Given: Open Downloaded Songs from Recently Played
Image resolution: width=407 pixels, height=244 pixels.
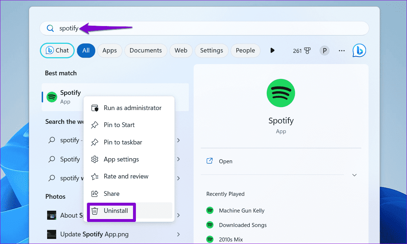Looking at the screenshot, I should [243, 225].
